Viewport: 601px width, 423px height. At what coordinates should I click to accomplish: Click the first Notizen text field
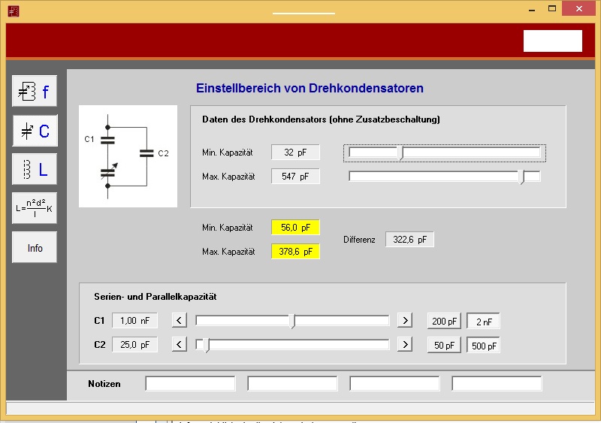tap(190, 384)
